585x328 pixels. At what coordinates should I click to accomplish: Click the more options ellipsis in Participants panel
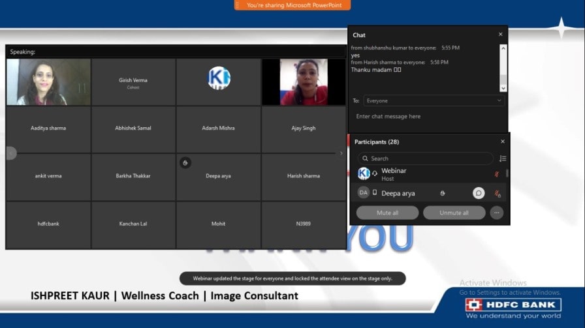tap(497, 213)
